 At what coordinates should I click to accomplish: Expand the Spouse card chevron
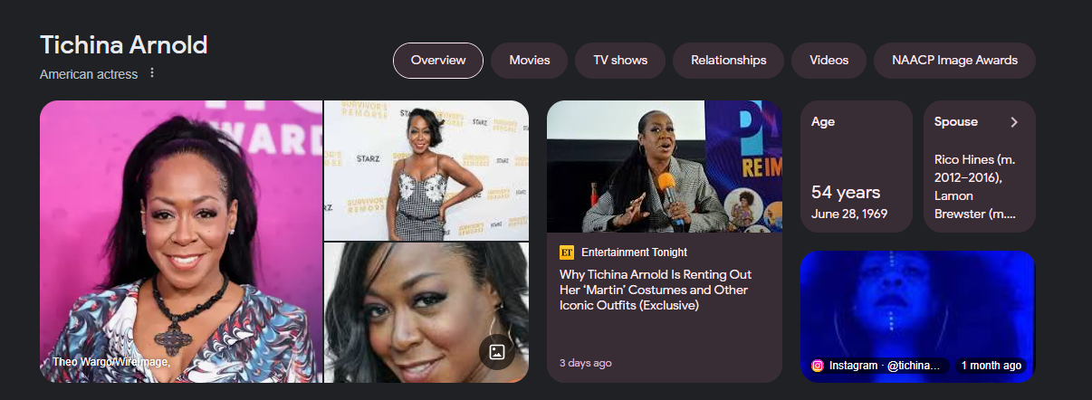coord(1014,122)
